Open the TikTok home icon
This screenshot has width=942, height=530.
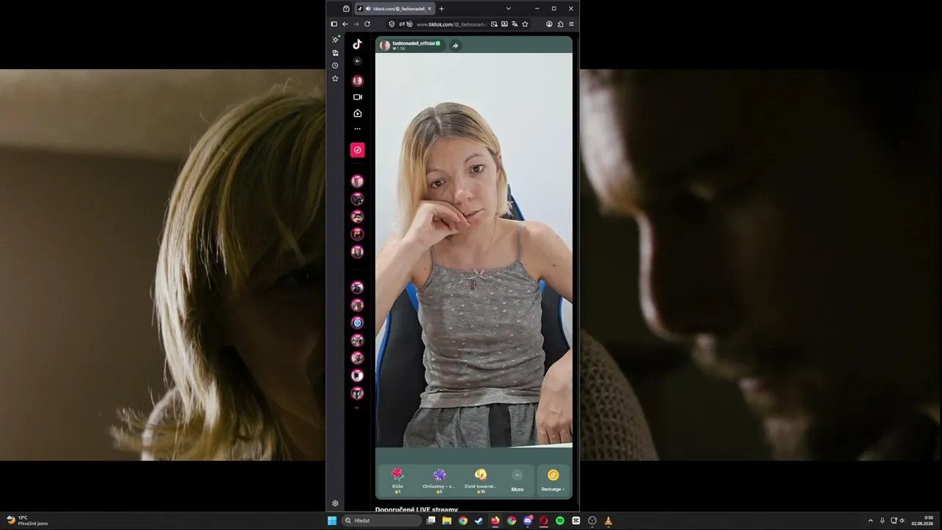coord(358,113)
